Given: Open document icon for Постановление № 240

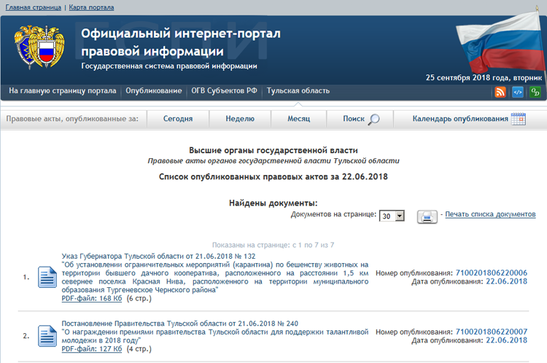Looking at the screenshot, I should click(x=47, y=336).
